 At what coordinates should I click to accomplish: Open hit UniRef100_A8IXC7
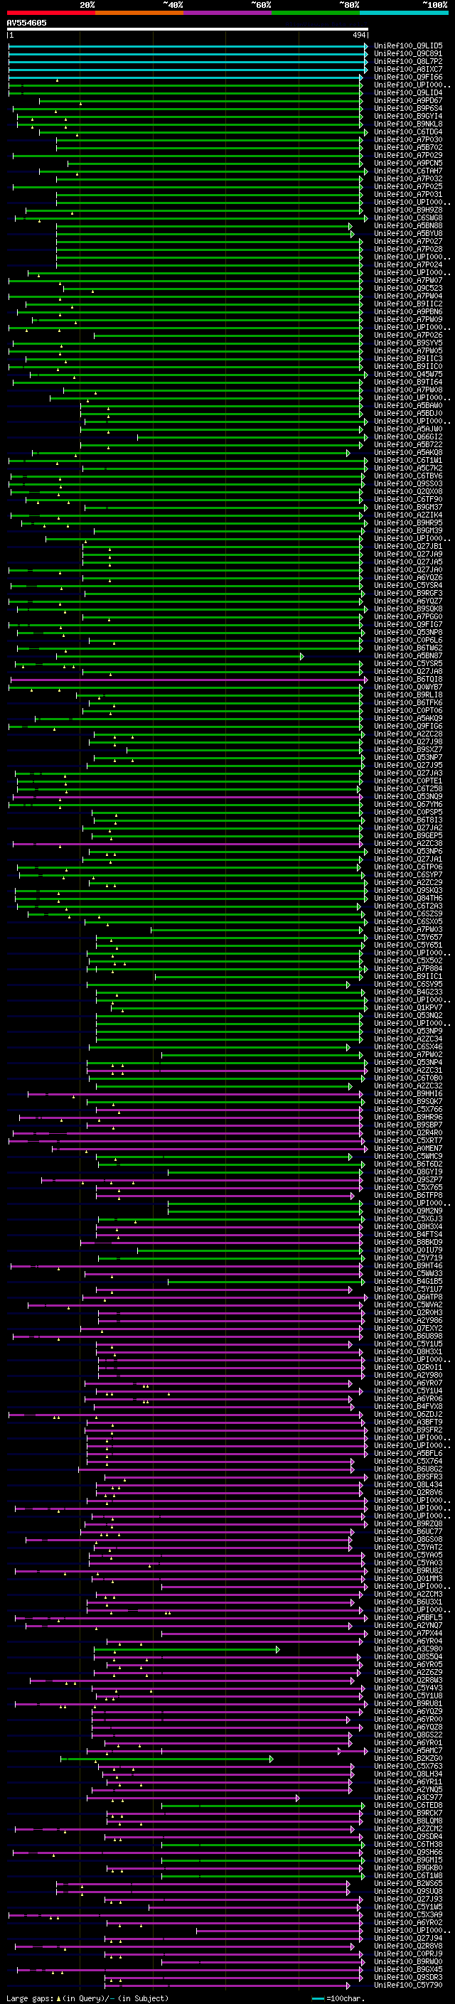[408, 69]
